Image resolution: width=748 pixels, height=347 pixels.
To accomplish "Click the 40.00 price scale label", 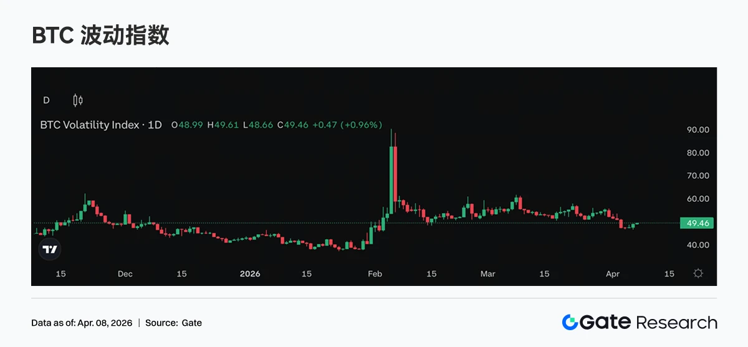I will click(696, 245).
